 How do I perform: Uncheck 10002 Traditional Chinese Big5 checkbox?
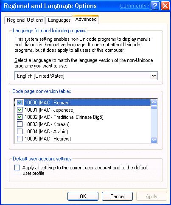point(20,117)
